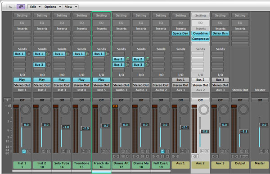Toggle stereo format icon on Drums Alt channel
Viewport: 270px width, 174px height.
[x=116, y=156]
